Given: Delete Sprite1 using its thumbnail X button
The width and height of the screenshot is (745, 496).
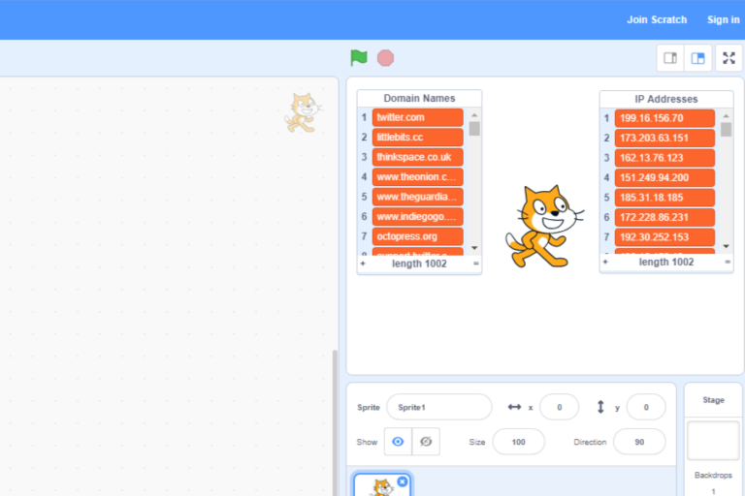Looking at the screenshot, I should [403, 480].
